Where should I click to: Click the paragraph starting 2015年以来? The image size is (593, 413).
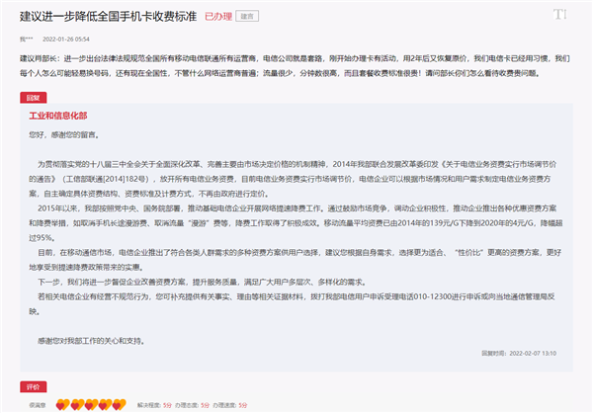[x=296, y=223]
